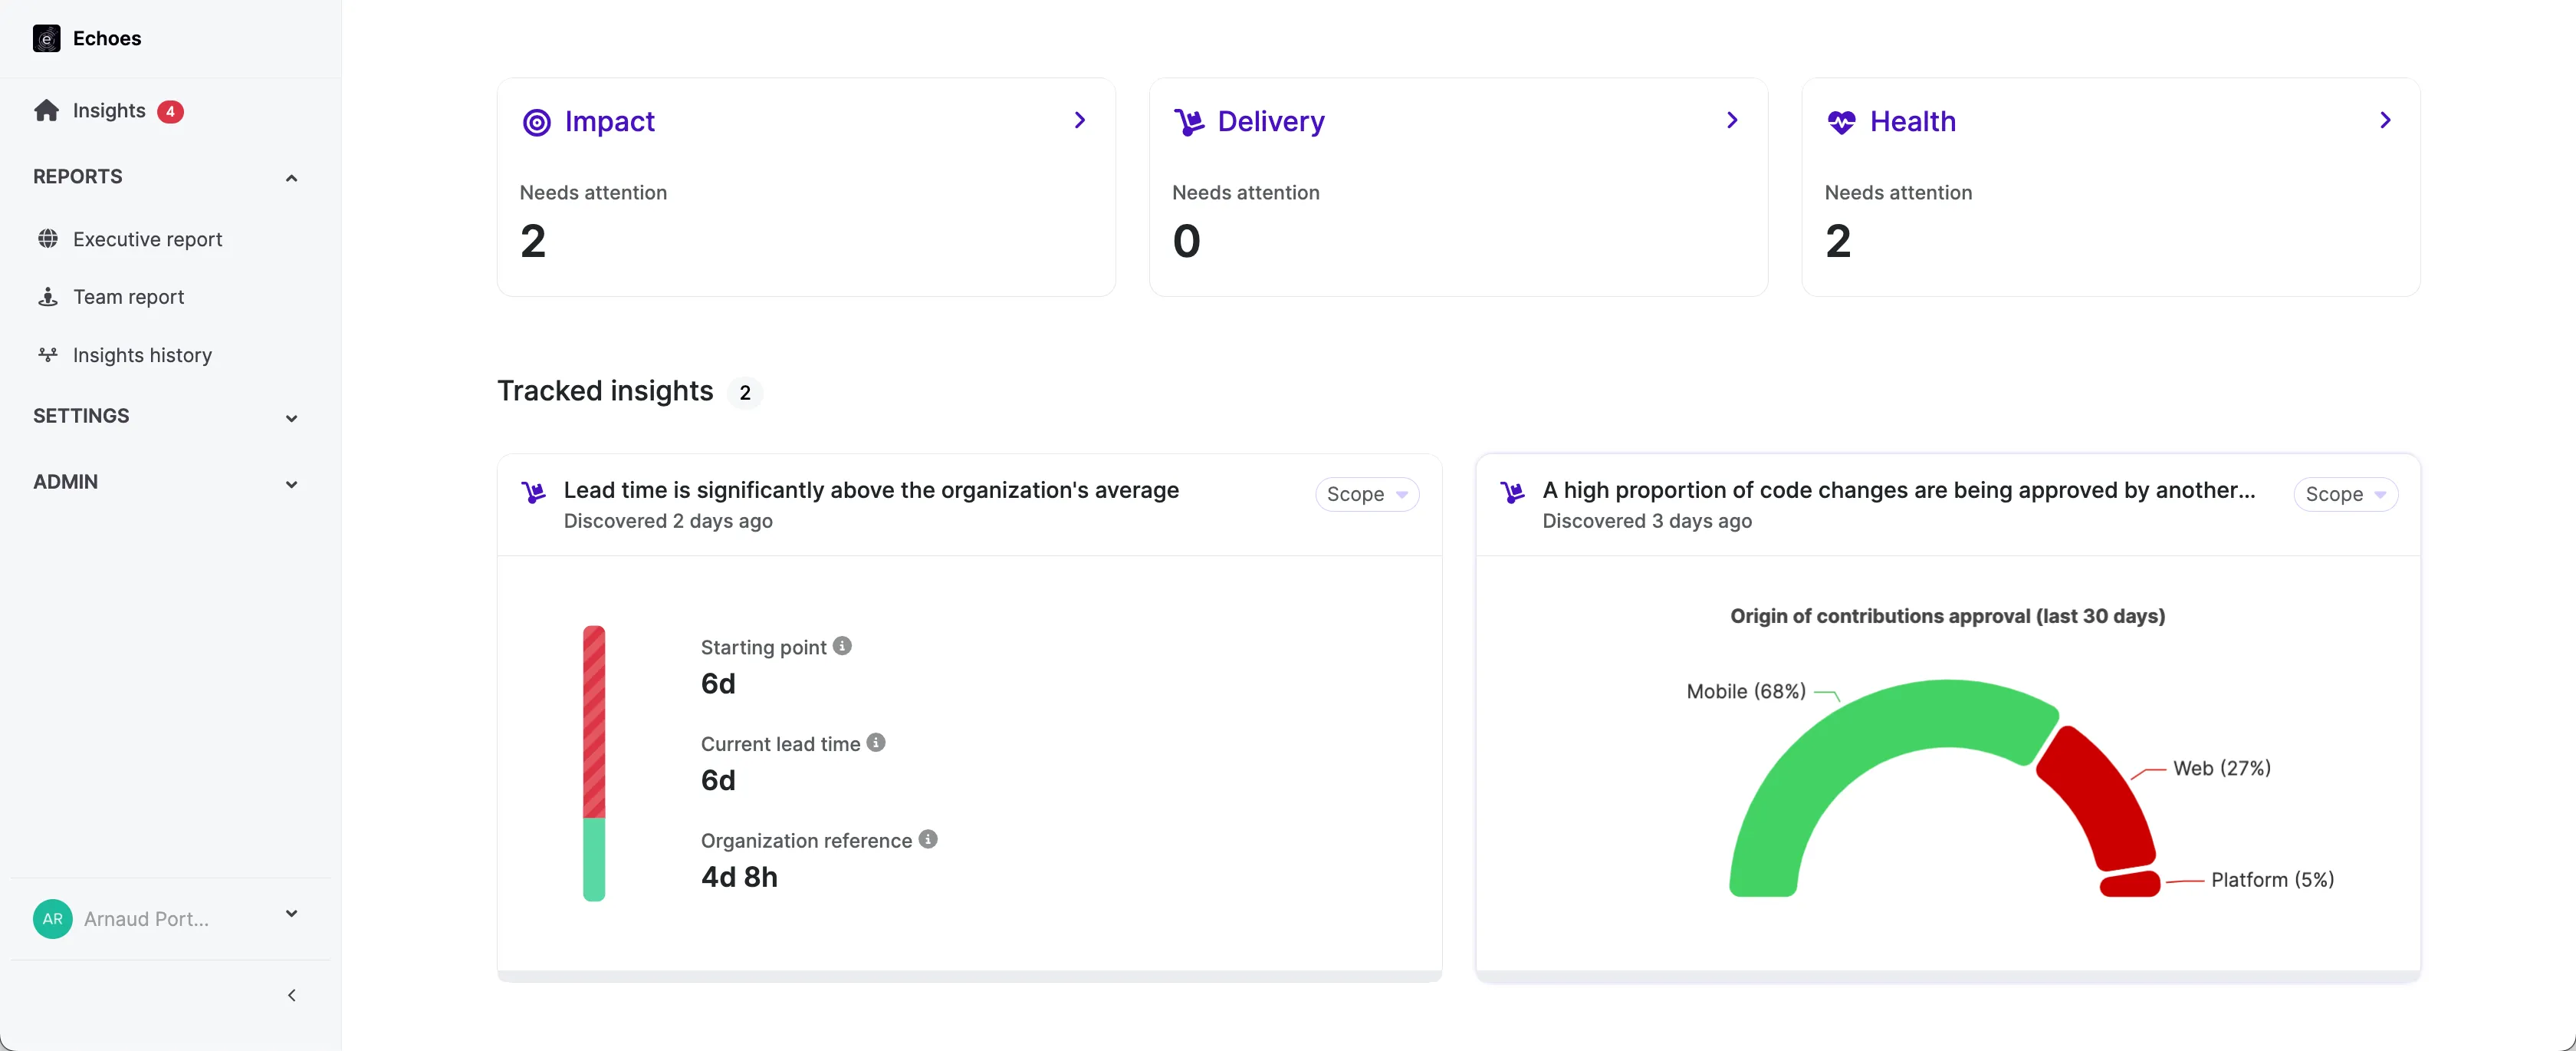The image size is (2576, 1051).
Task: Click the red Platform (5%) gauge segment
Action: 2130,884
